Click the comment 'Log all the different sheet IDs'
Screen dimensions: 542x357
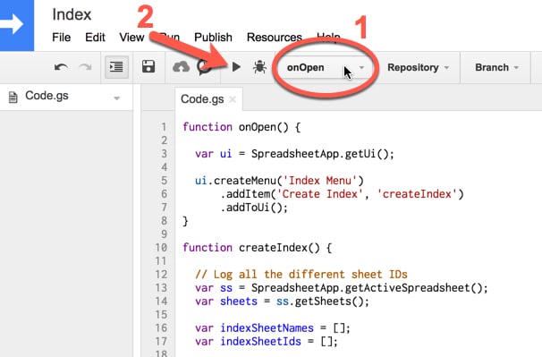pos(310,275)
